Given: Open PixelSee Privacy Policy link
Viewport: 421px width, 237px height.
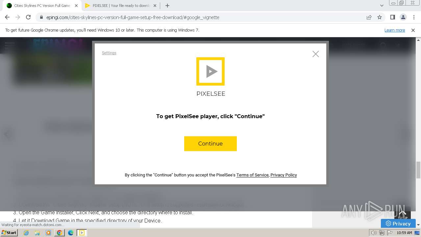Looking at the screenshot, I should click(284, 175).
